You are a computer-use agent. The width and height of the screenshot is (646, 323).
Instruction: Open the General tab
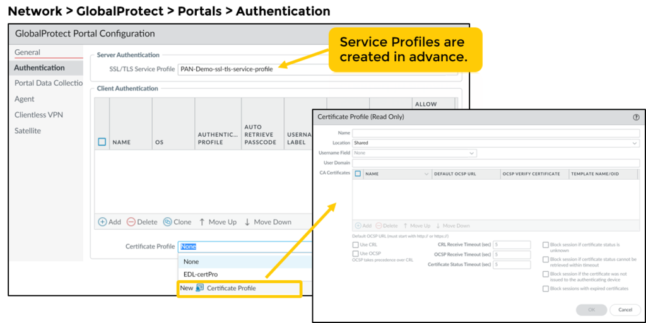pos(28,52)
